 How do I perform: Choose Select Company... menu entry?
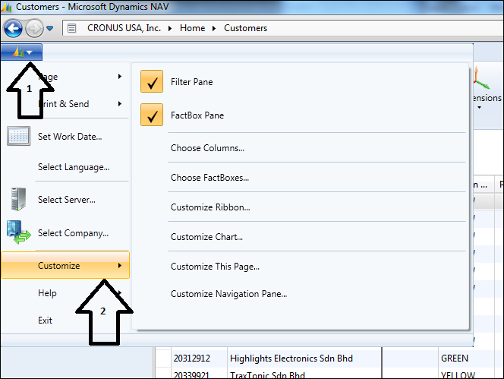[x=65, y=233]
